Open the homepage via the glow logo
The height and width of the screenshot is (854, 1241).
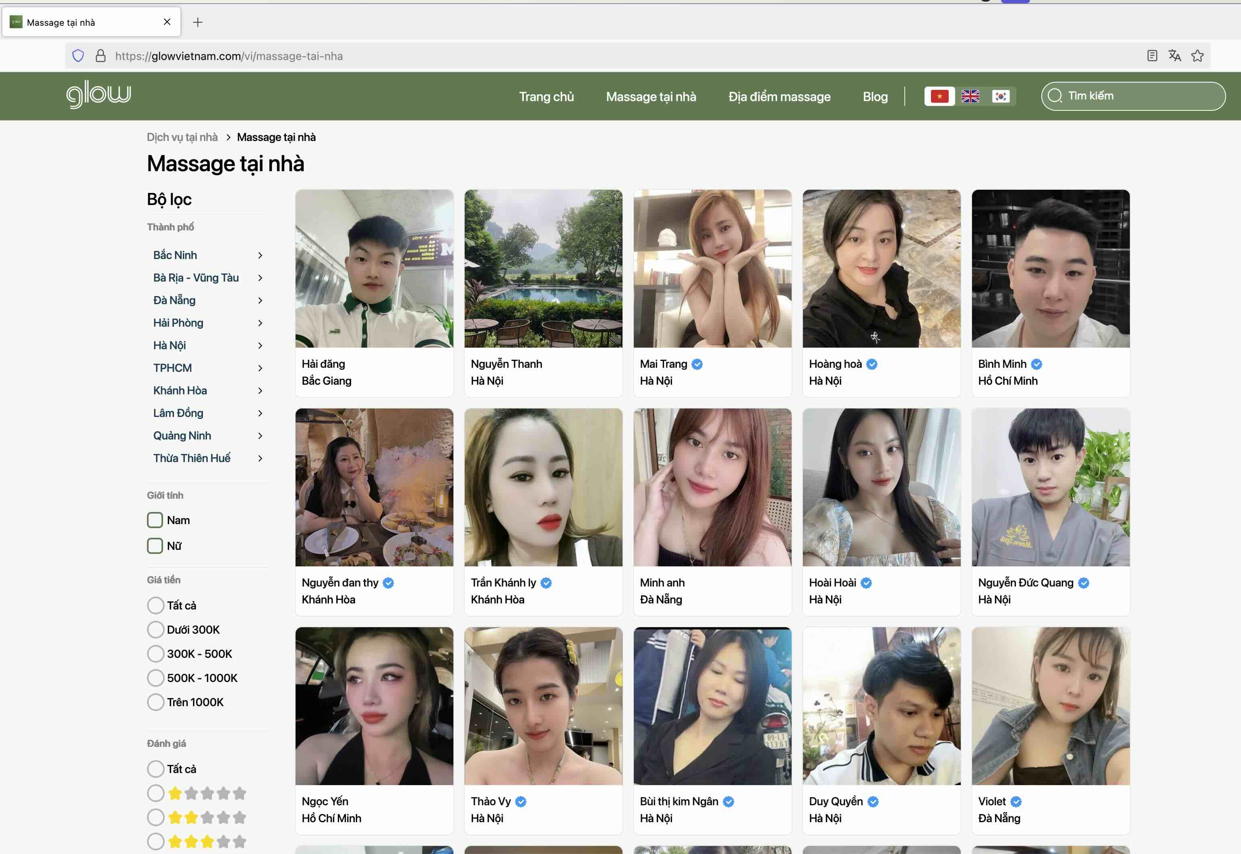click(98, 94)
